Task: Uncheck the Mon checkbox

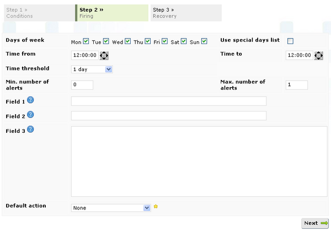Action: 86,41
